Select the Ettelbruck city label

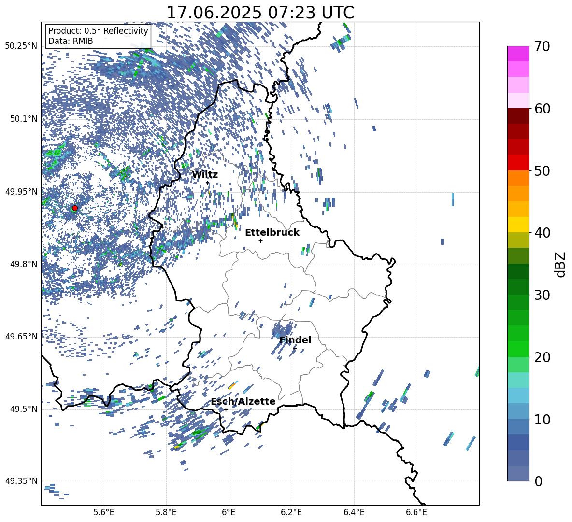[x=272, y=233]
